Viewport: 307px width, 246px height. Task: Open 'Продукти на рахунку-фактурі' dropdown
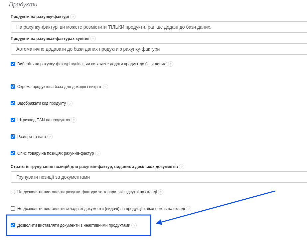[159, 27]
